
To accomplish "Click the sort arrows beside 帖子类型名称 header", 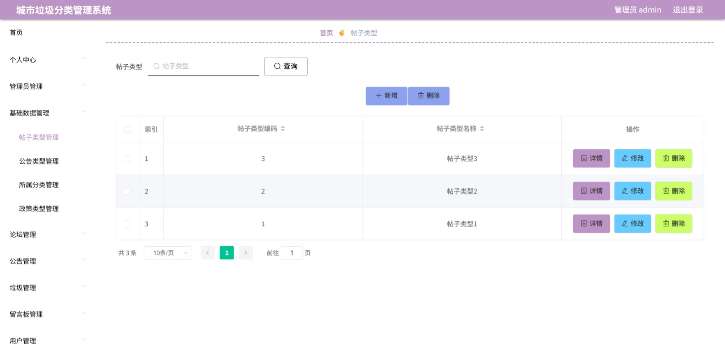I will pyautogui.click(x=482, y=129).
